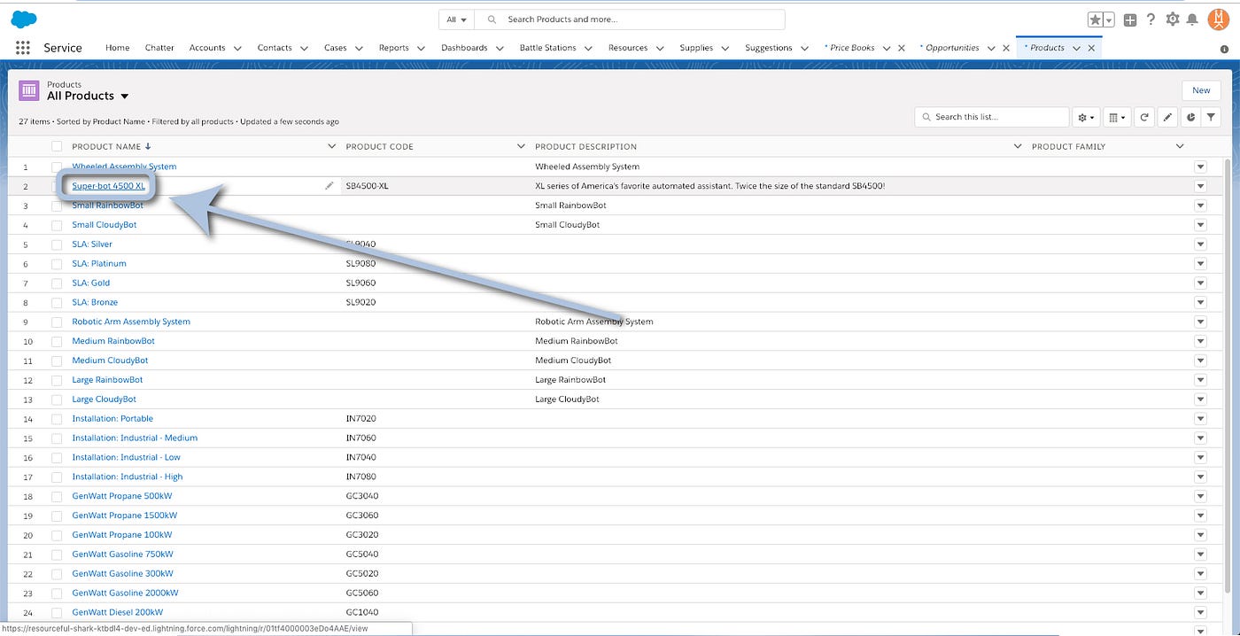Screen dimensions: 1240x636
Task: Click the SB4500-XL product code cell
Action: [x=367, y=186]
